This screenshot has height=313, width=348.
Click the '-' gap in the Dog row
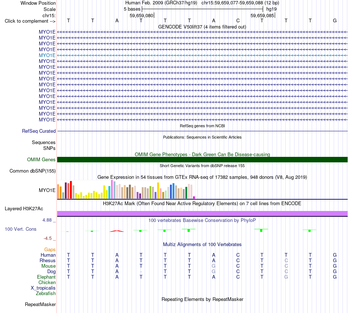tap(141, 272)
